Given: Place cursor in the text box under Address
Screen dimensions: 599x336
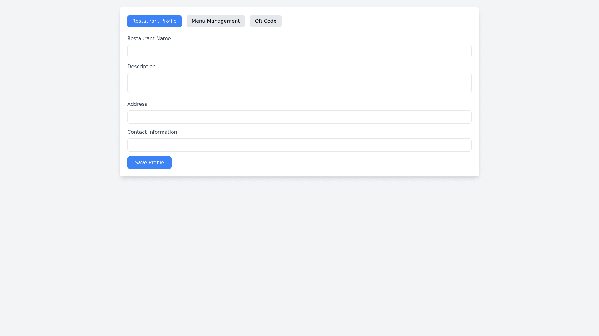Looking at the screenshot, I should [299, 117].
